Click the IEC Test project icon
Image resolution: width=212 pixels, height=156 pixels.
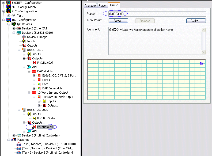point(14,16)
